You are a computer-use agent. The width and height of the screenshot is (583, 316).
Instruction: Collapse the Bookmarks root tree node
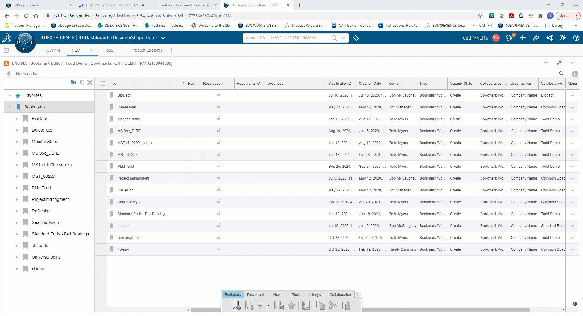pyautogui.click(x=9, y=107)
